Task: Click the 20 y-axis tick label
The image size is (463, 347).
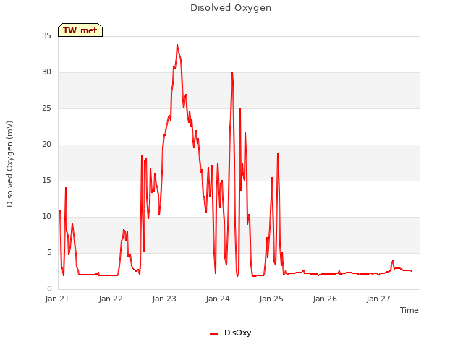Action: coord(46,145)
